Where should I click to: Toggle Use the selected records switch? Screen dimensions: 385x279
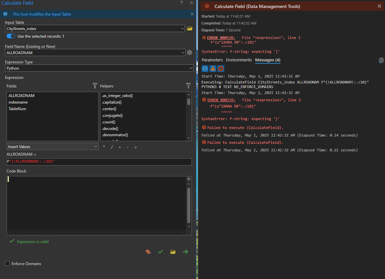[x=11, y=36]
